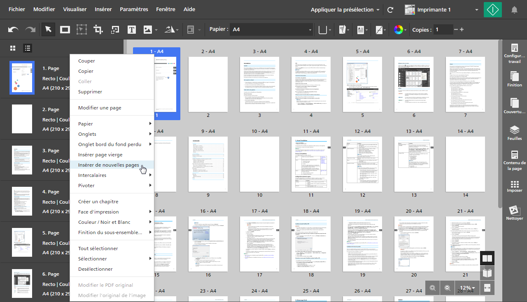527x302 pixels.
Task: Click the binding edge icon
Action: 323,30
